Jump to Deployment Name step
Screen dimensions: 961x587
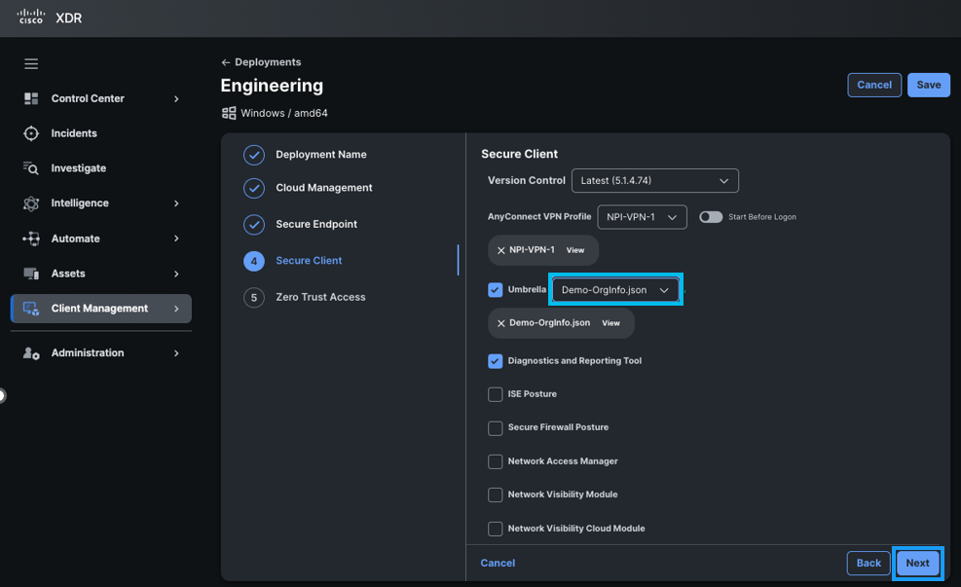[321, 155]
